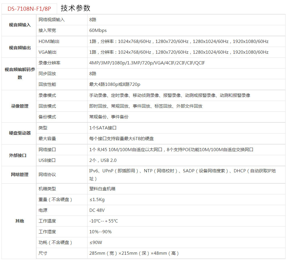This screenshot has height=264, width=287.
Task: Click the HDMI输出 label
Action: (49, 41)
